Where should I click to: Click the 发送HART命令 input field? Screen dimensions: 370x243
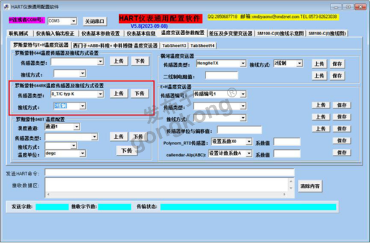(170, 173)
